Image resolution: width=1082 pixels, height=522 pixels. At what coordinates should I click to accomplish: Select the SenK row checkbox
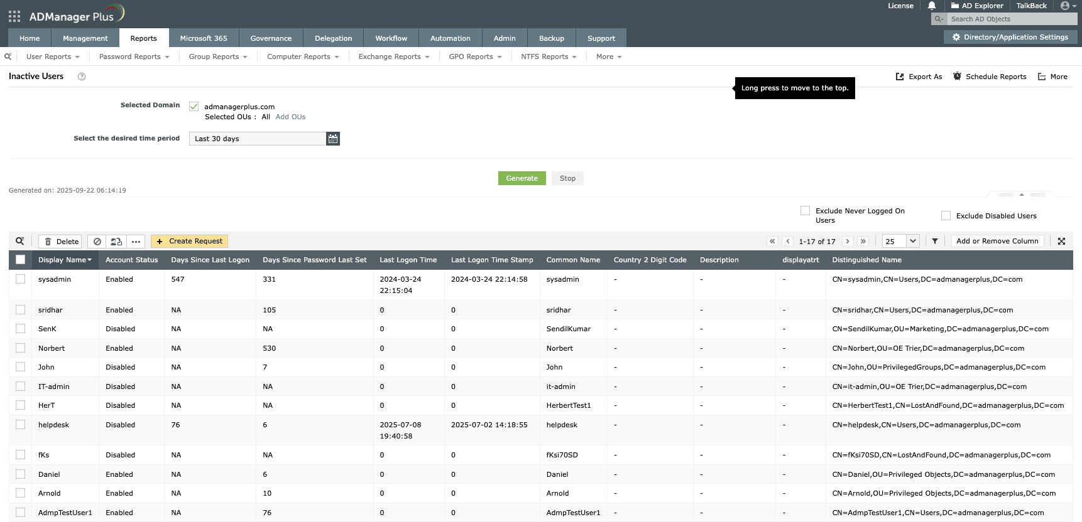click(20, 329)
